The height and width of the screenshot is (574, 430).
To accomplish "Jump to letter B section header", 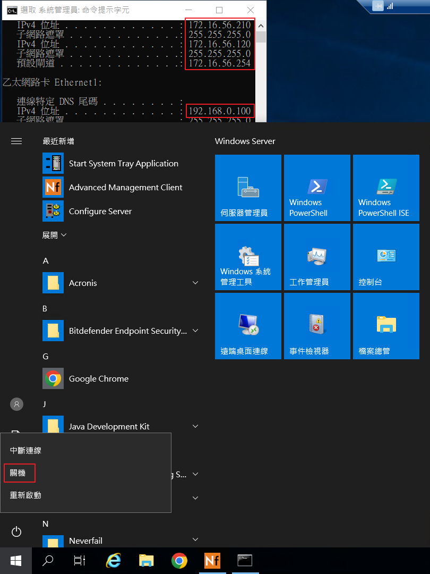I will [x=45, y=309].
